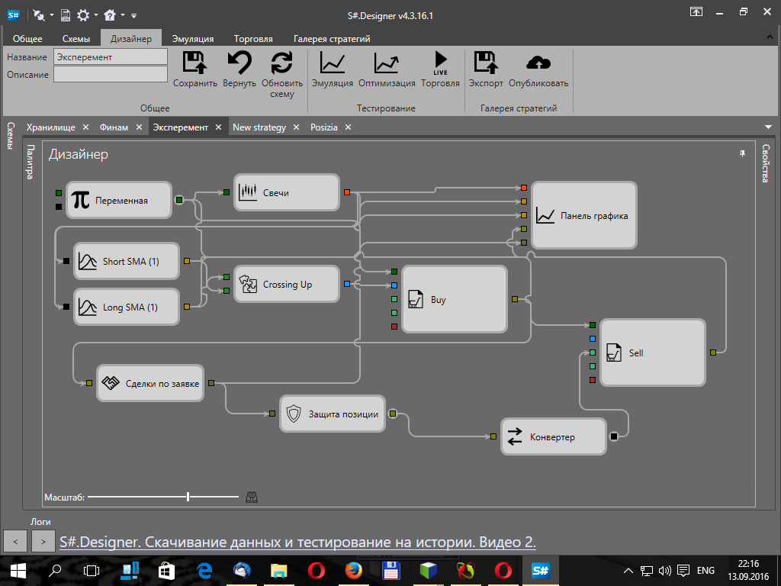
Task: Open the Эмуляция ribbon tab
Action: 193,38
